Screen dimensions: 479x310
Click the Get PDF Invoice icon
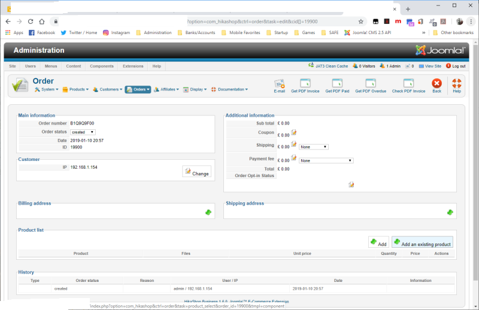[x=305, y=84]
